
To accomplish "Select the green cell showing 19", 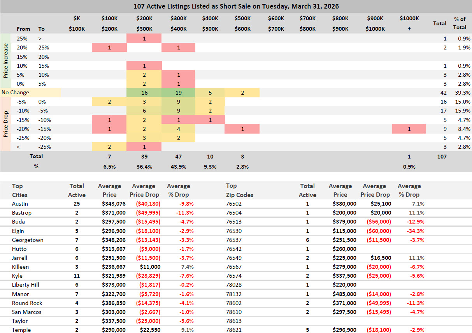I will coord(178,93).
